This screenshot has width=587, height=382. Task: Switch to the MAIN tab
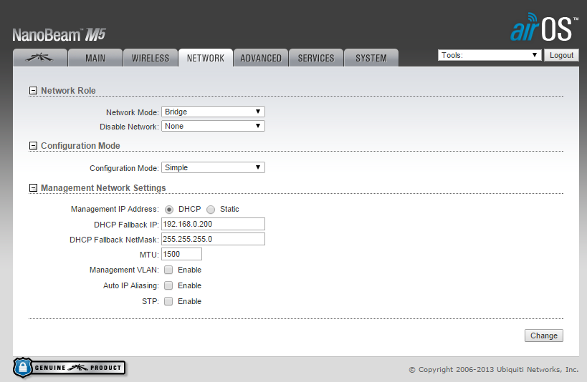(95, 58)
